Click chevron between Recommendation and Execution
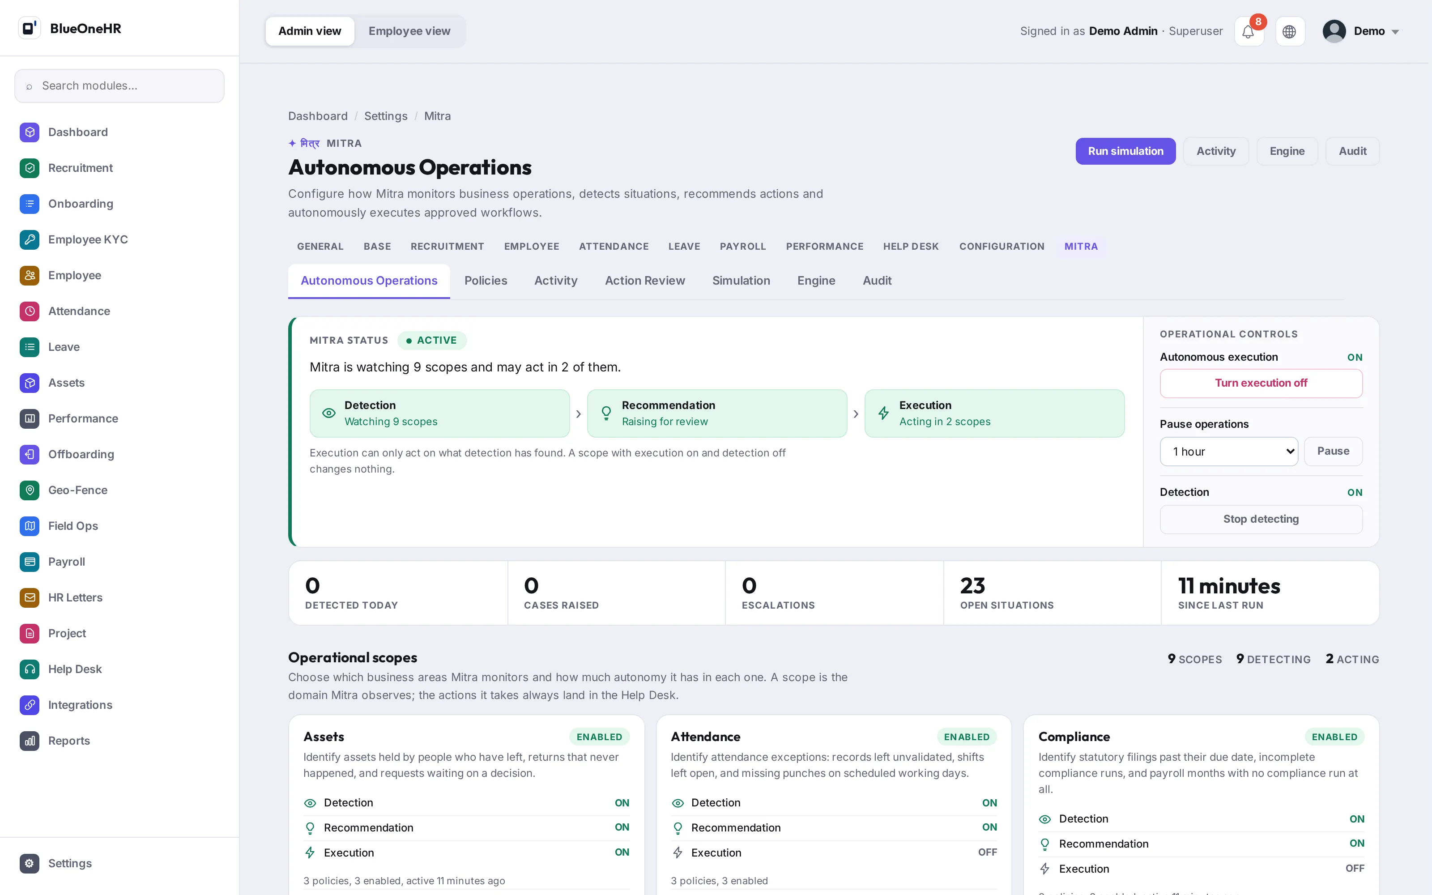1432x895 pixels. (x=856, y=414)
